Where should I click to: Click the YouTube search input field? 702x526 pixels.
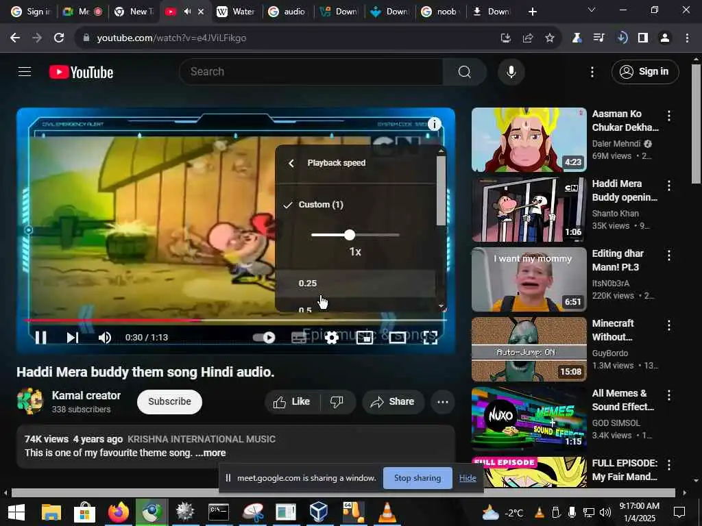[311, 71]
